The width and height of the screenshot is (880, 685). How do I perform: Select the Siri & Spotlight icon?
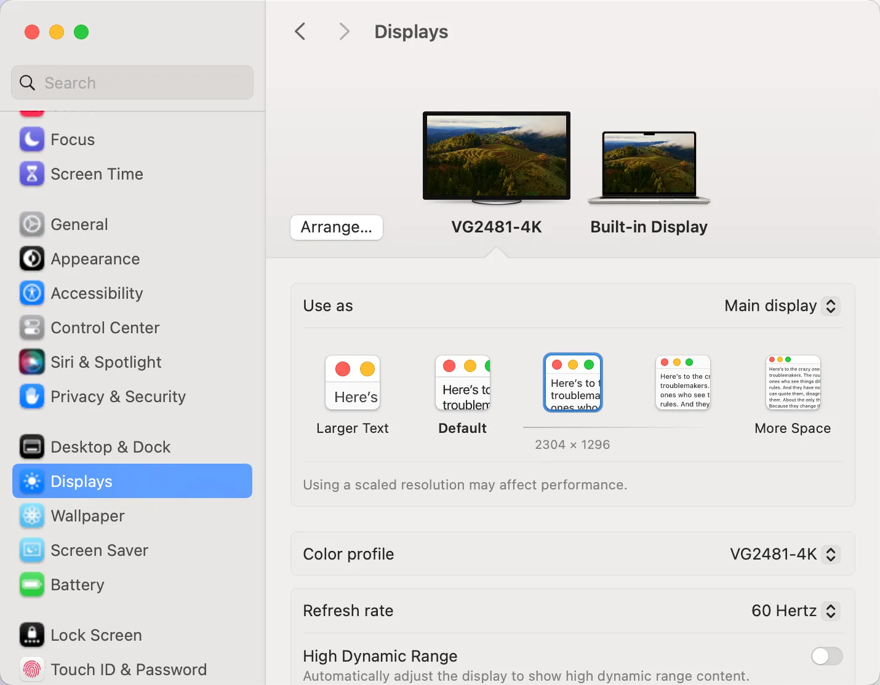click(31, 362)
